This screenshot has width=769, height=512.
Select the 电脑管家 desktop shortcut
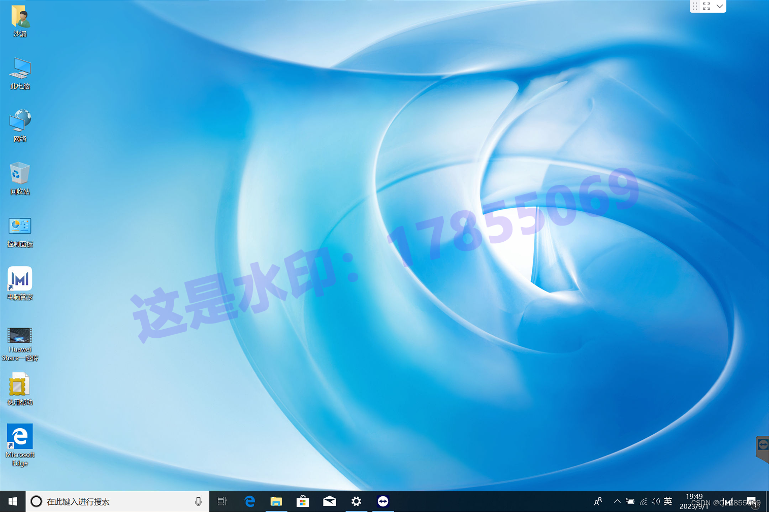coord(20,284)
